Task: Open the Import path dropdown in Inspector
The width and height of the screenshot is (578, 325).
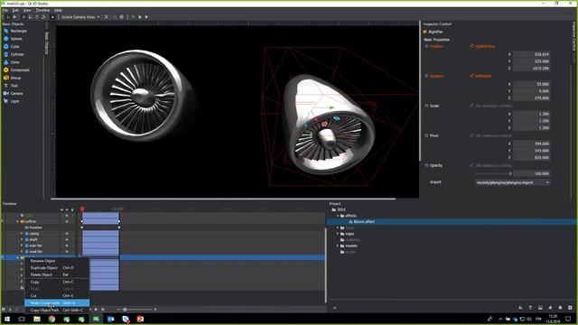Action: [x=512, y=182]
